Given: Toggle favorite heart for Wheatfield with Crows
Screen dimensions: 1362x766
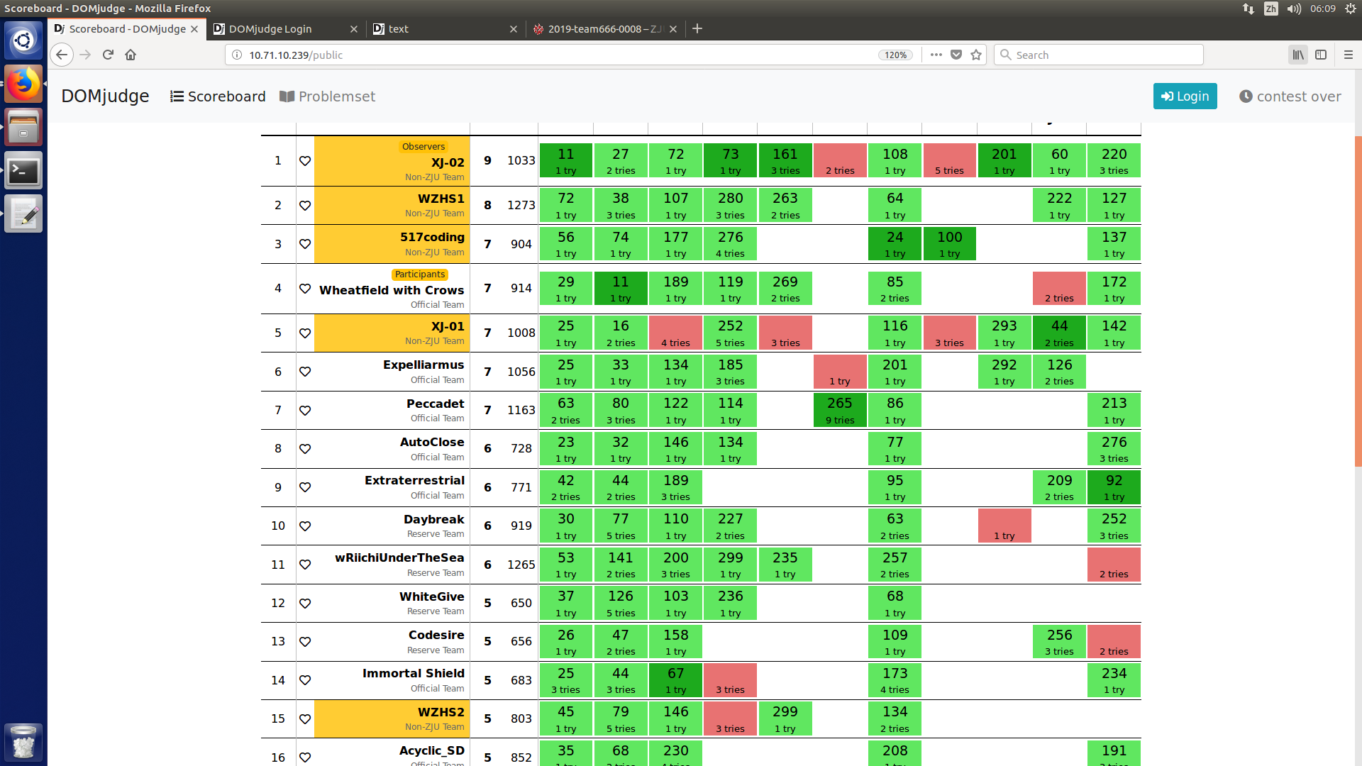Looking at the screenshot, I should tap(305, 289).
